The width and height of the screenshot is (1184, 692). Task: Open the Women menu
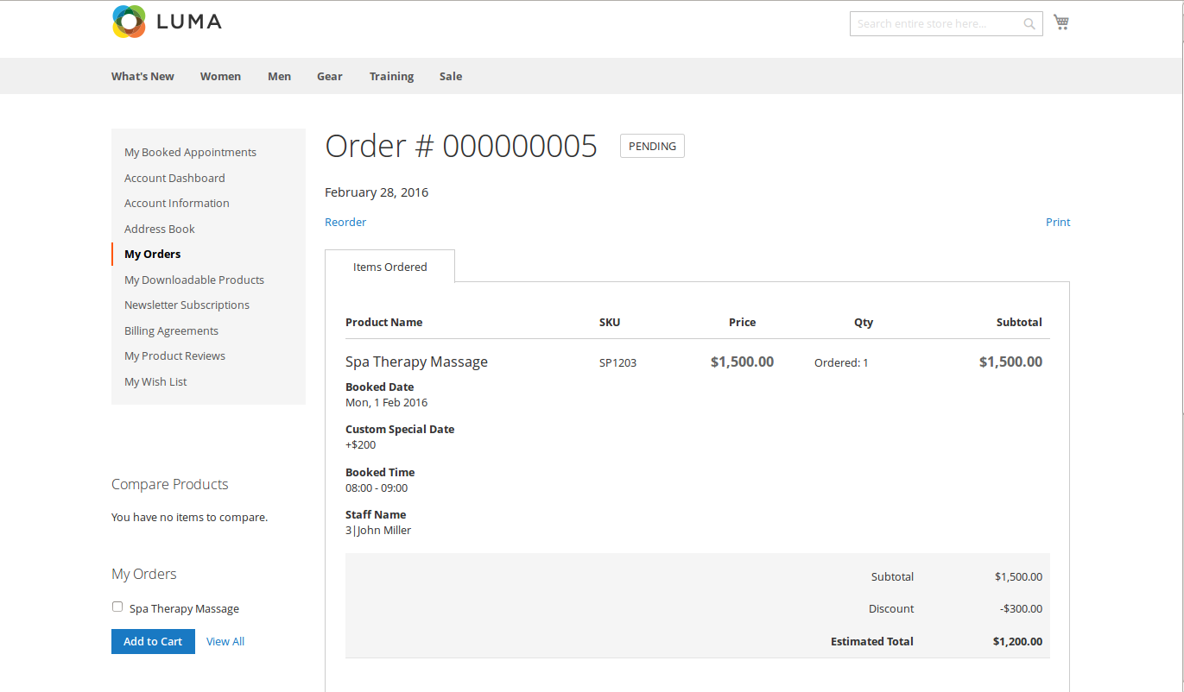[220, 77]
